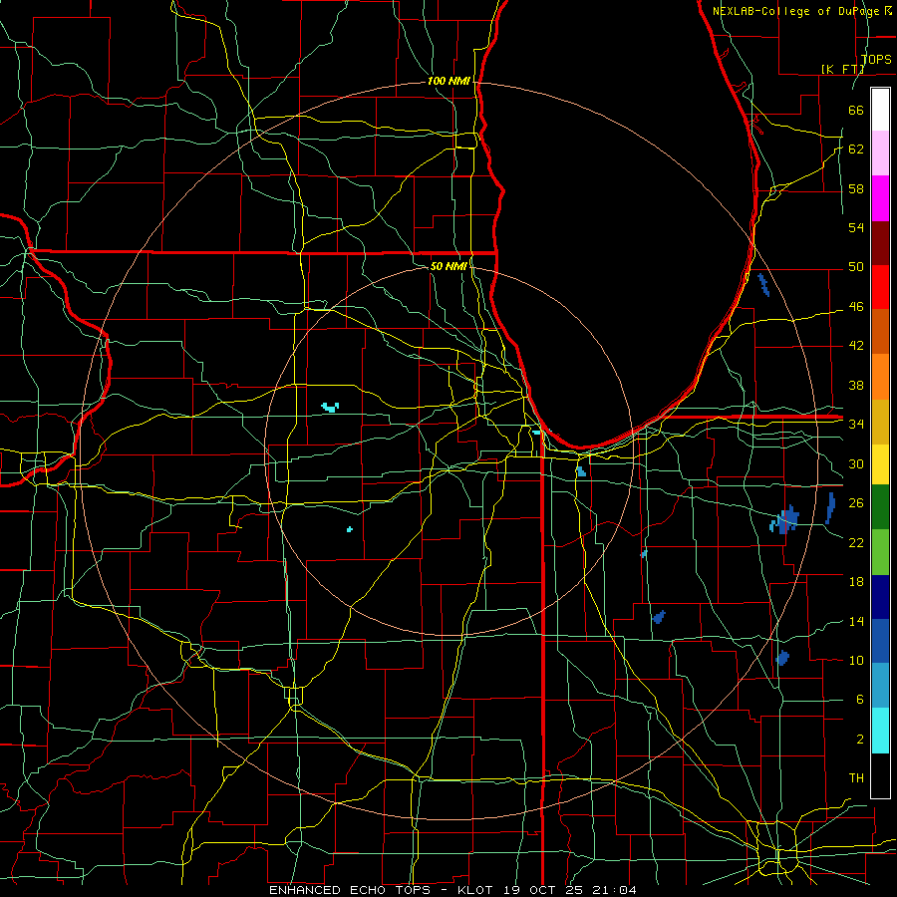Click the '46' legend value
This screenshot has width=897, height=897.
point(856,307)
